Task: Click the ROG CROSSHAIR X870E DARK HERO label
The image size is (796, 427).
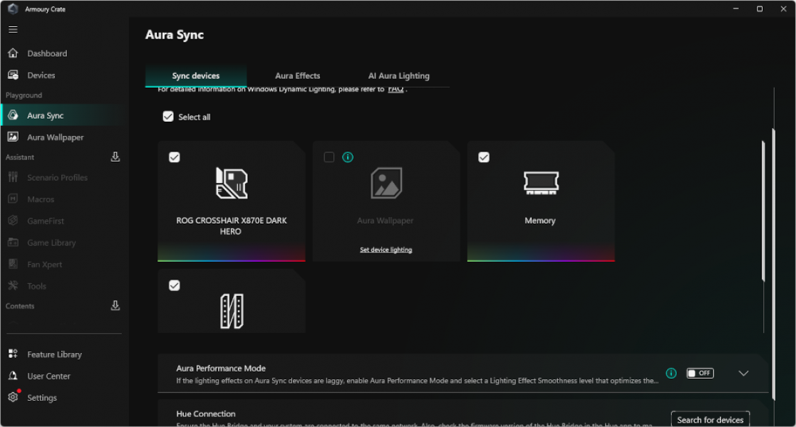Action: coord(232,226)
